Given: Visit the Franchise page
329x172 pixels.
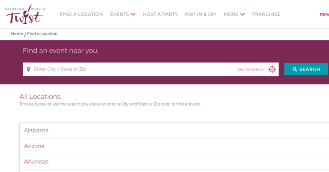Looking at the screenshot, I should (266, 15).
